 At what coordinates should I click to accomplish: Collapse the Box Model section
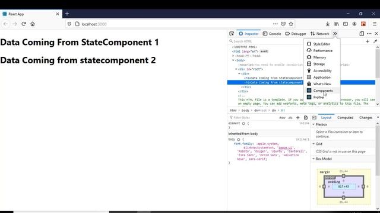click(x=313, y=159)
